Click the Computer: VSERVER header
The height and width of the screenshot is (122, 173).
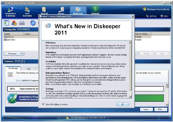pos(17,29)
